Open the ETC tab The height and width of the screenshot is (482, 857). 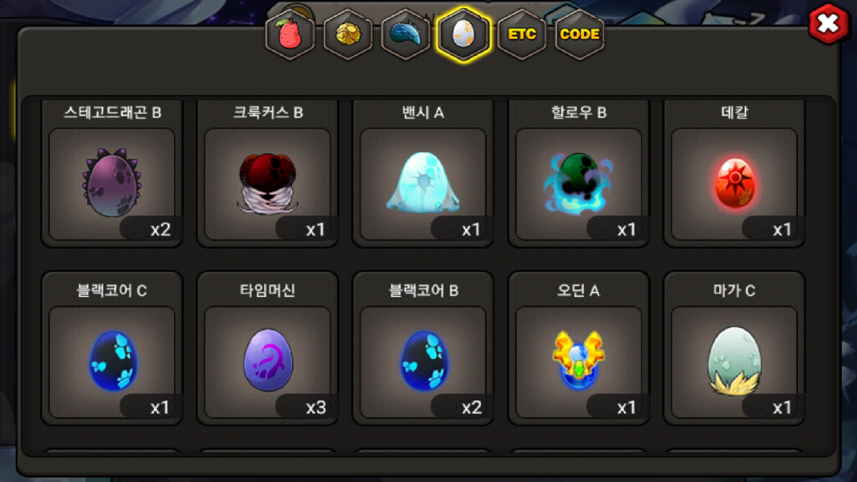522,35
